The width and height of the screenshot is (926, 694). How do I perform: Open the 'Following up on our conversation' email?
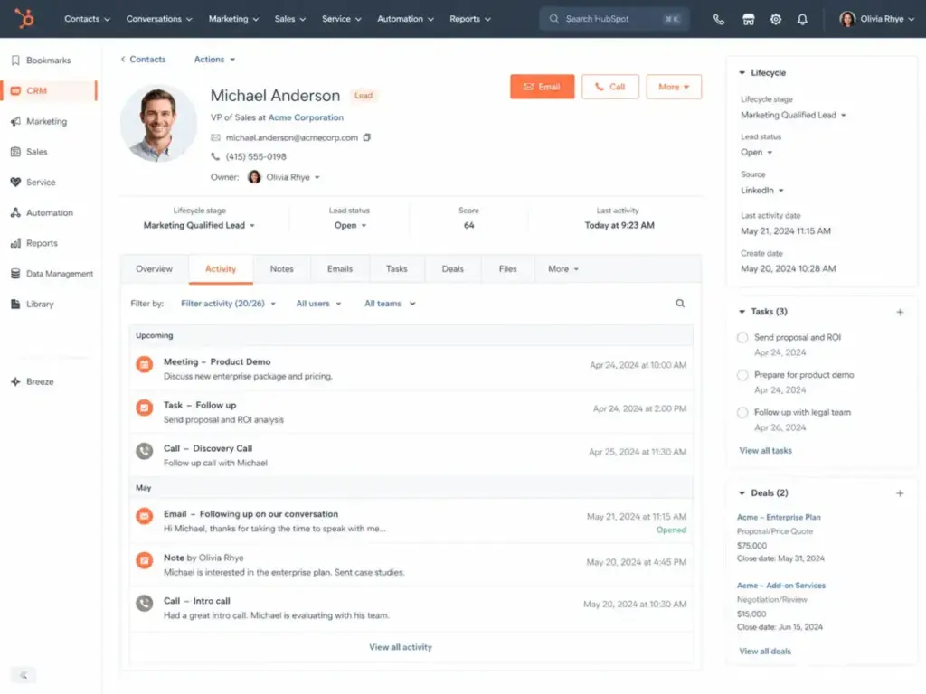coord(411,521)
